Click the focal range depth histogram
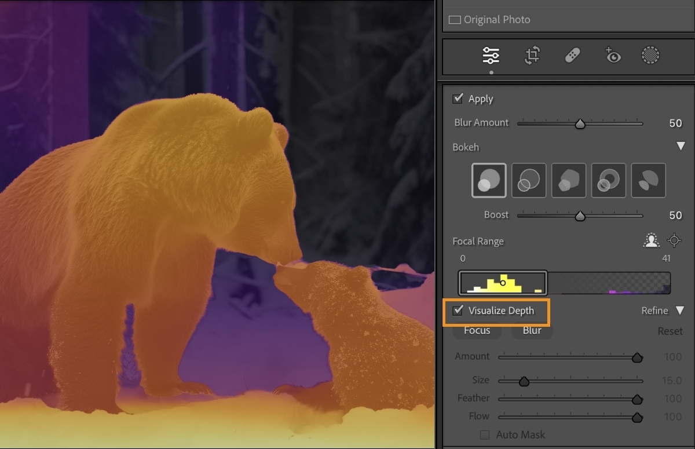This screenshot has width=695, height=449. 502,283
